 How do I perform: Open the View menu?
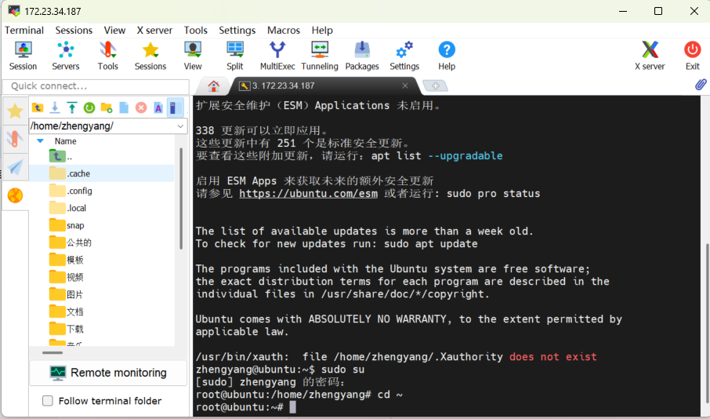[114, 31]
